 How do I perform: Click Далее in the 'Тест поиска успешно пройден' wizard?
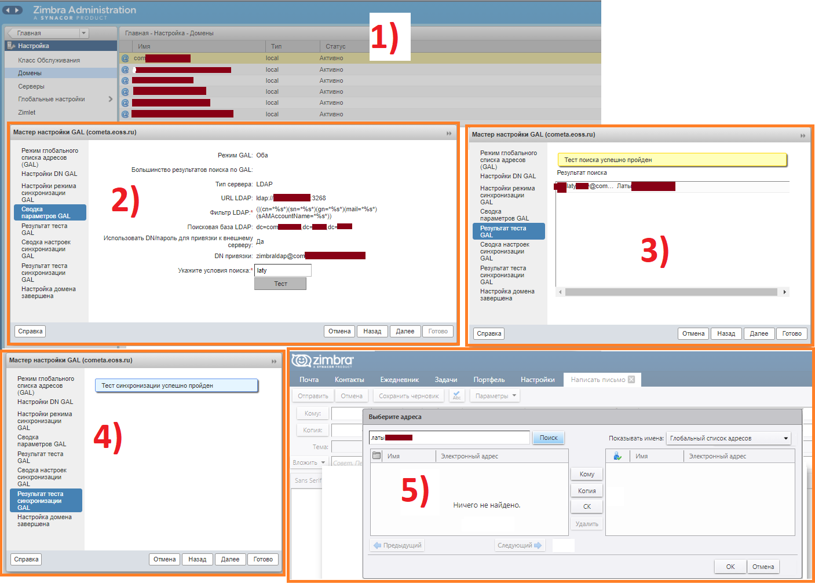(759, 333)
